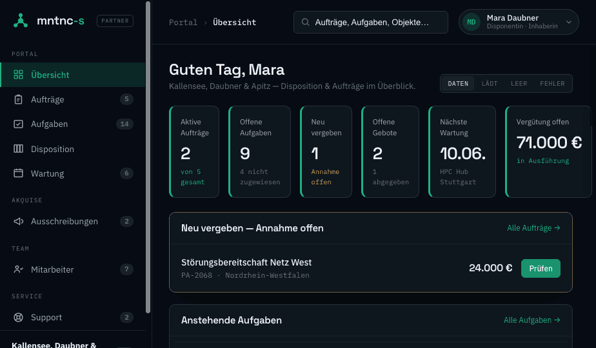Follow the Alle Aufgaben link
This screenshot has height=348, width=596.
[x=531, y=320]
